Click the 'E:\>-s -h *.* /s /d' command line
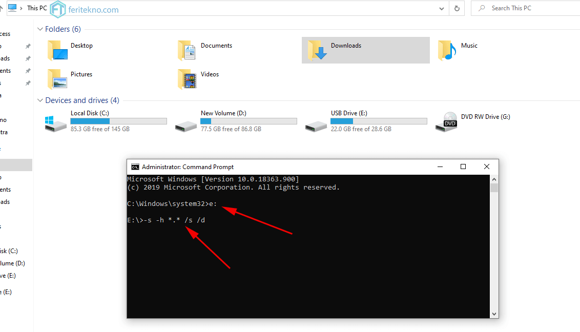Viewport: 580px width, 332px height. 166,220
